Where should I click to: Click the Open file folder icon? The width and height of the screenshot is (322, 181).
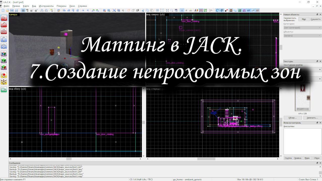pos(8,10)
